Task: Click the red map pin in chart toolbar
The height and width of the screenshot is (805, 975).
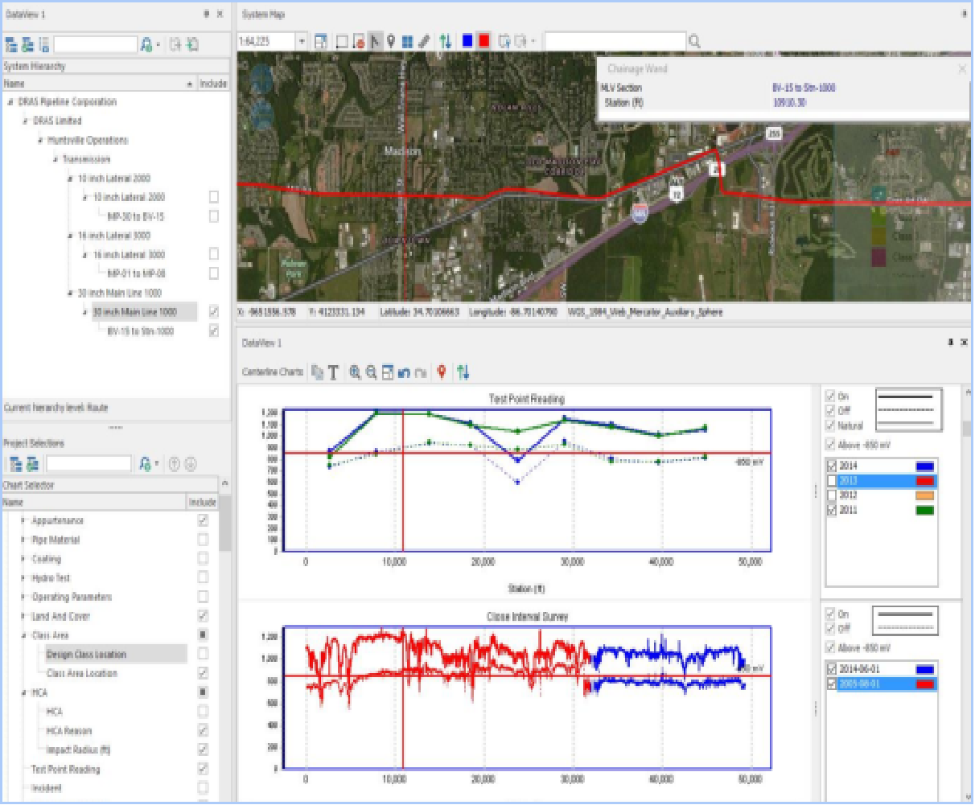Action: pos(441,372)
